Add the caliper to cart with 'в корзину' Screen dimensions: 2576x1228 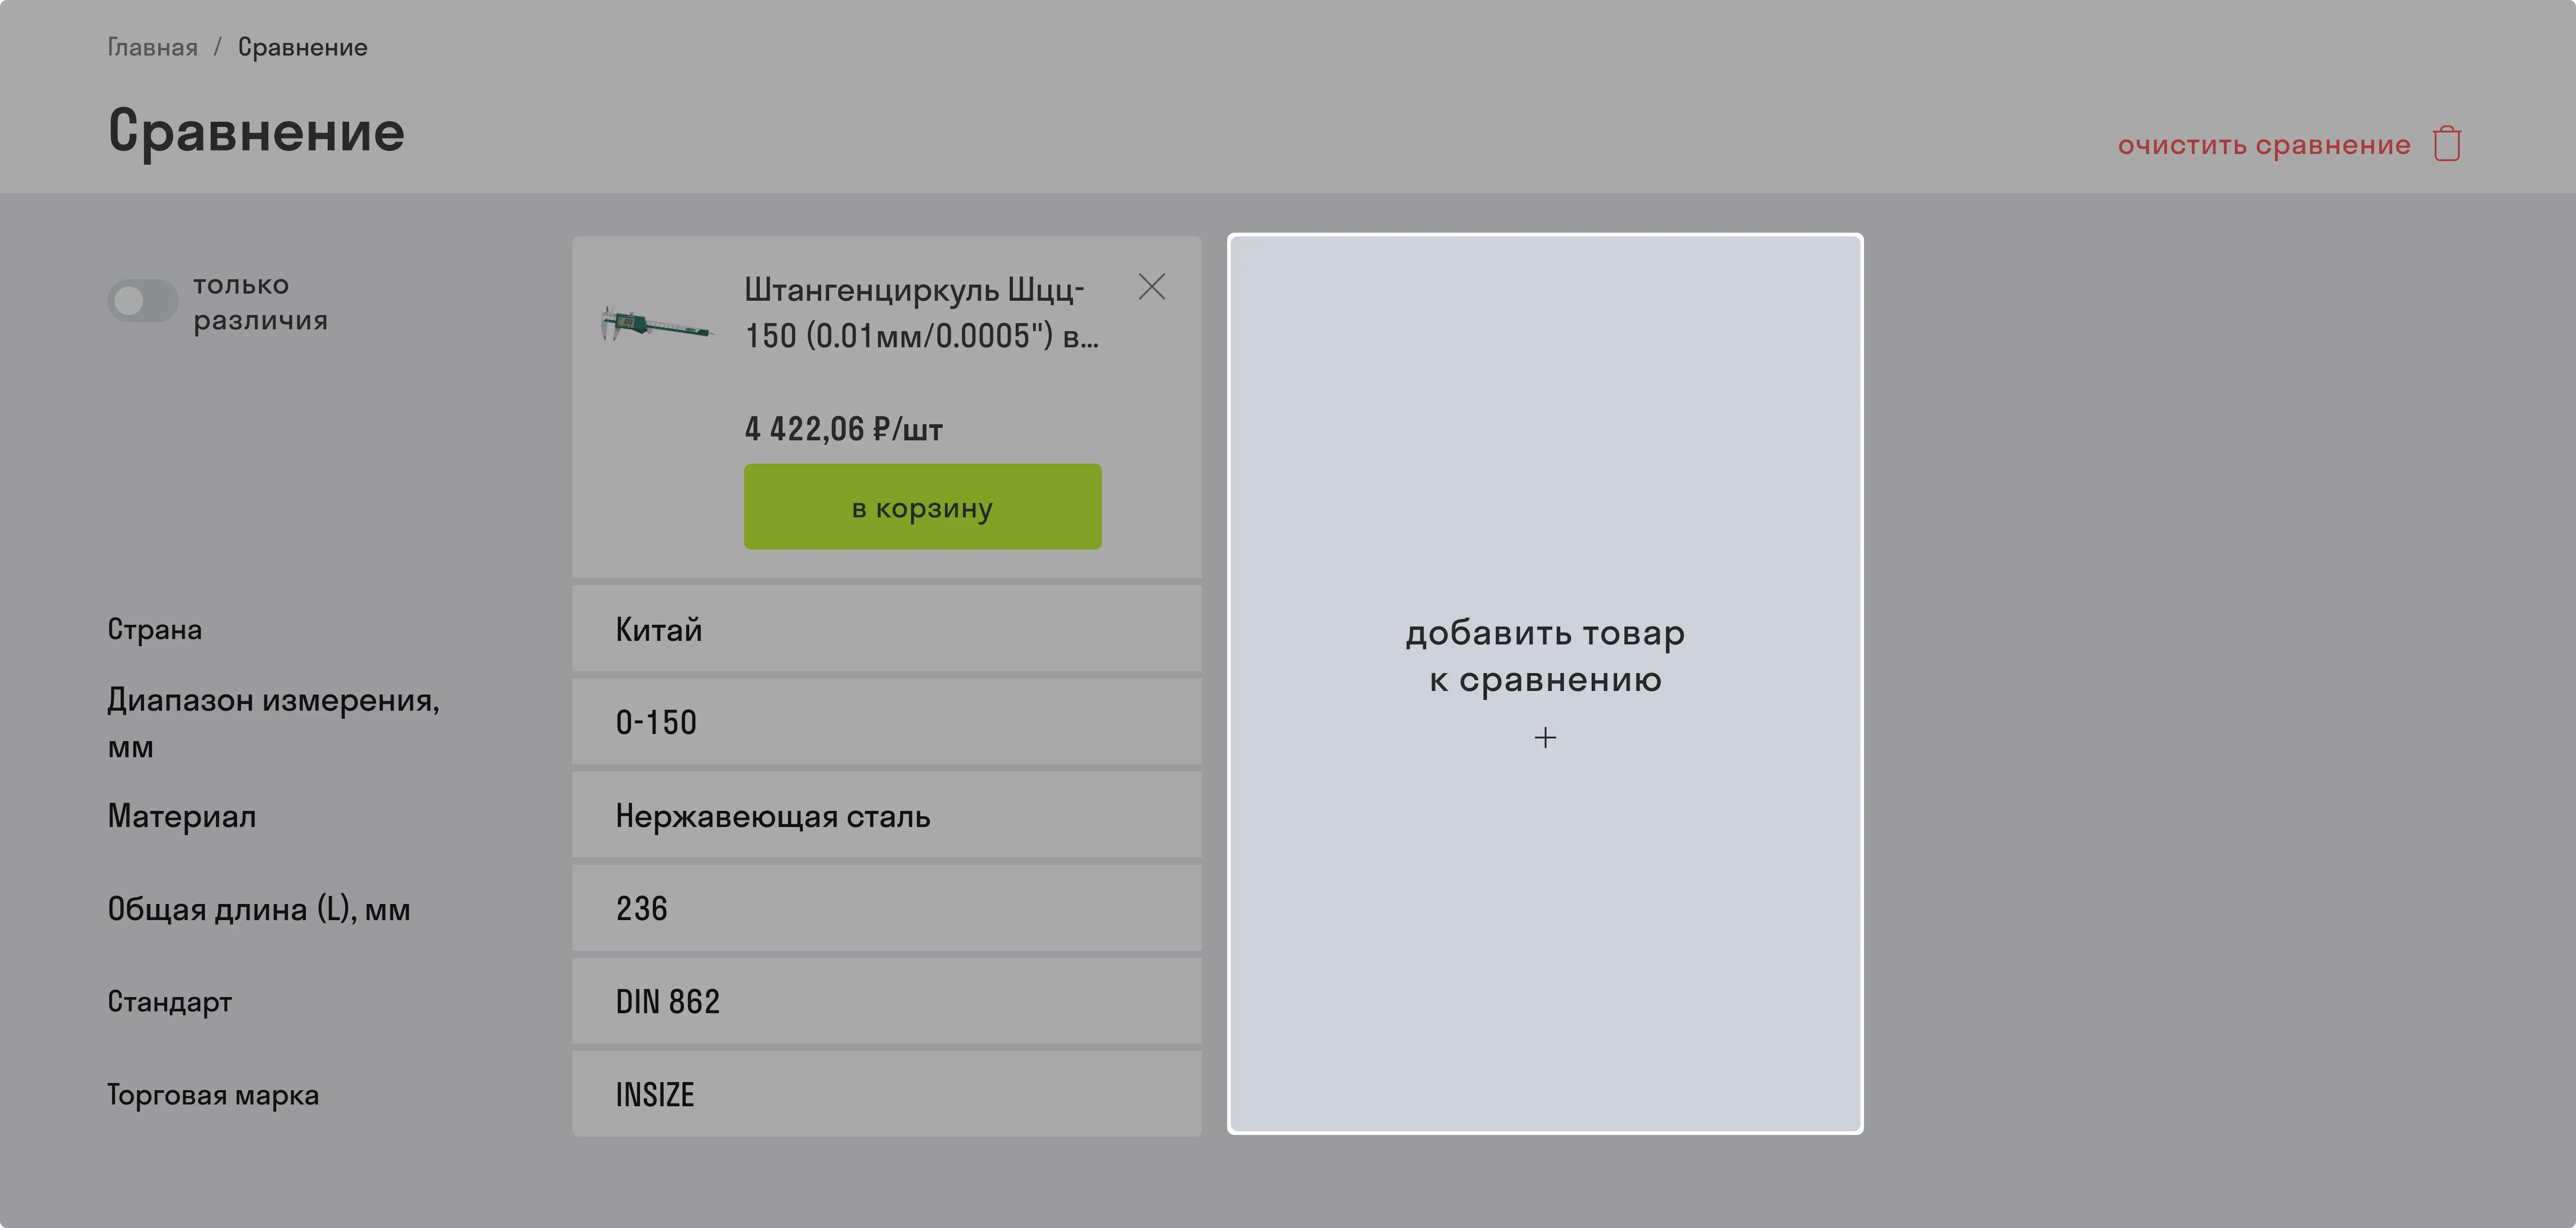pos(922,507)
